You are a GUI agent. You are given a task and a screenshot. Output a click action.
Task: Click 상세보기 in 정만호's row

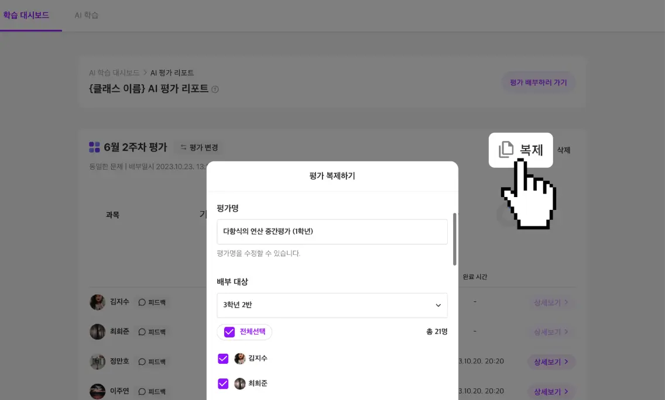[551, 362]
